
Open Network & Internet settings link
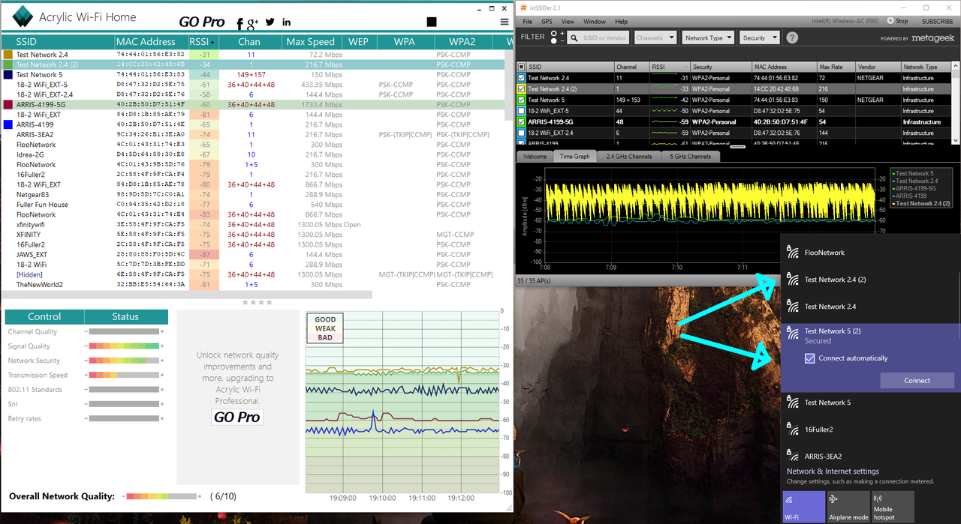[x=833, y=472]
